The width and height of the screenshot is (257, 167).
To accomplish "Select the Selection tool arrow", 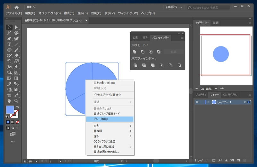I will (9, 27).
